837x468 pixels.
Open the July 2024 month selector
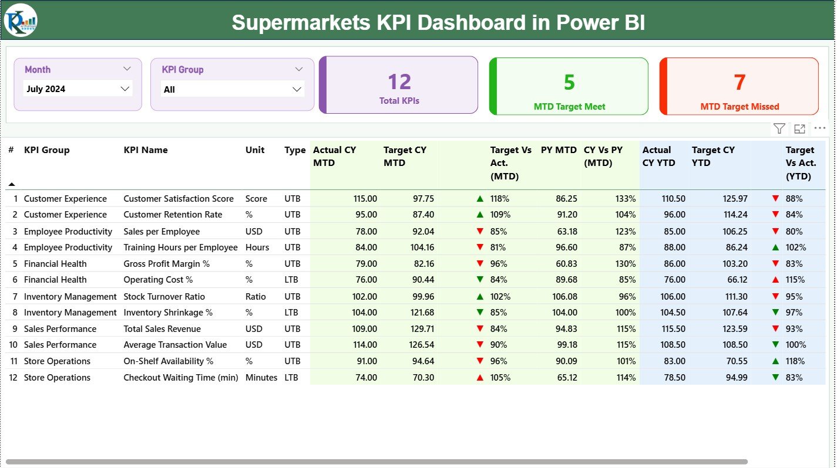coord(78,89)
